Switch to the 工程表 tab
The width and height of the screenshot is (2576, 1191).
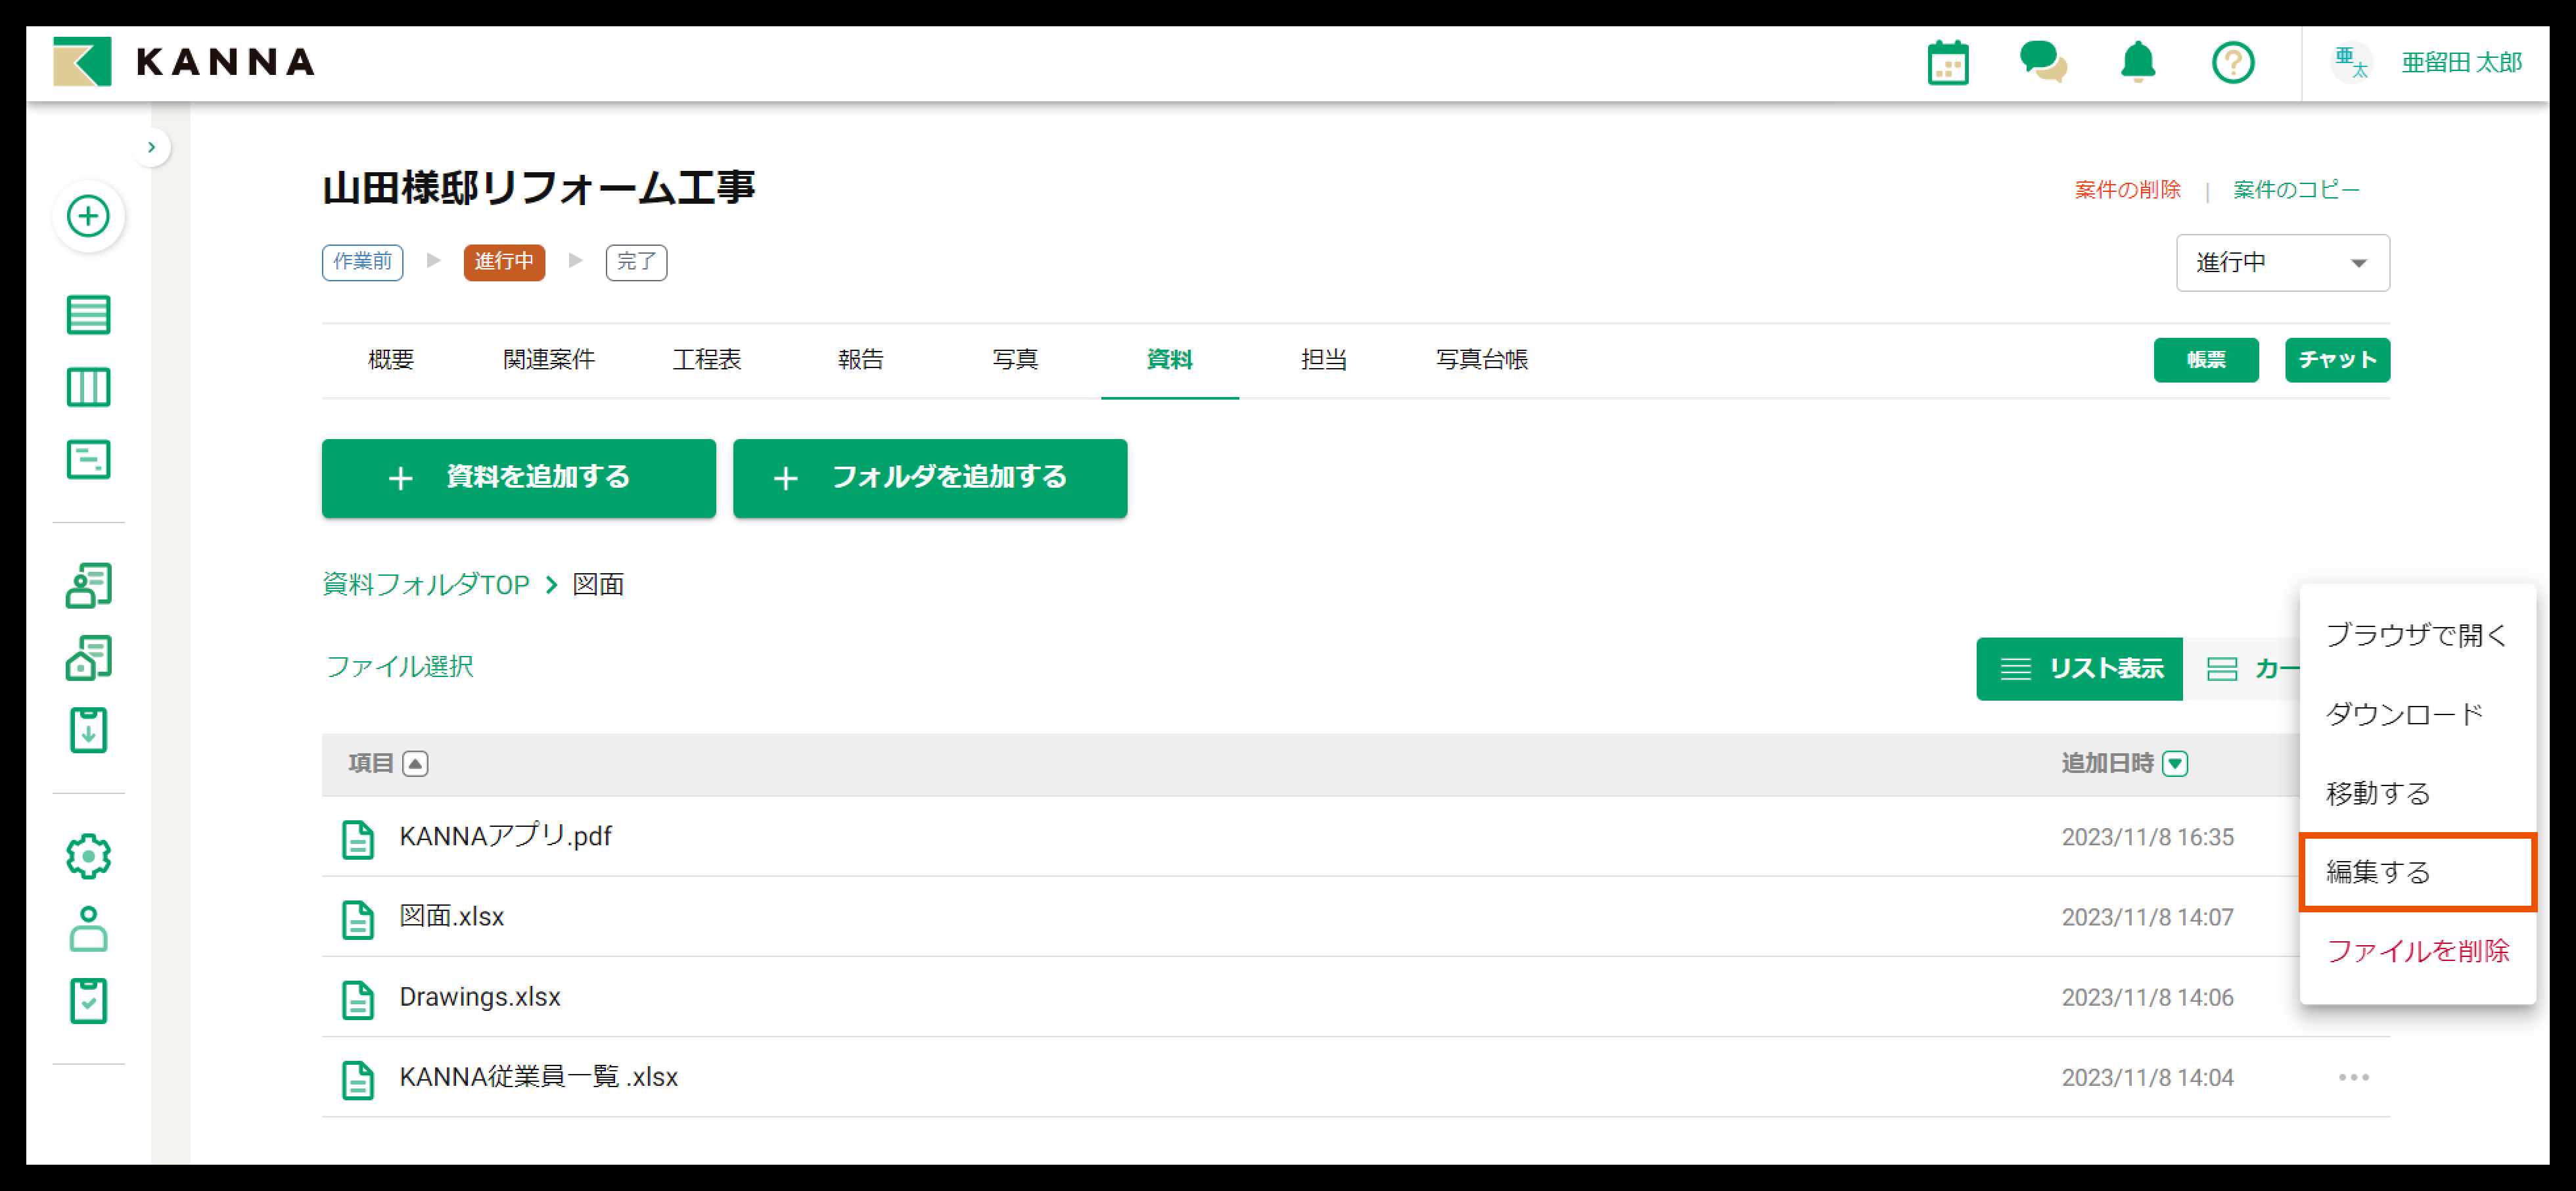pyautogui.click(x=707, y=360)
